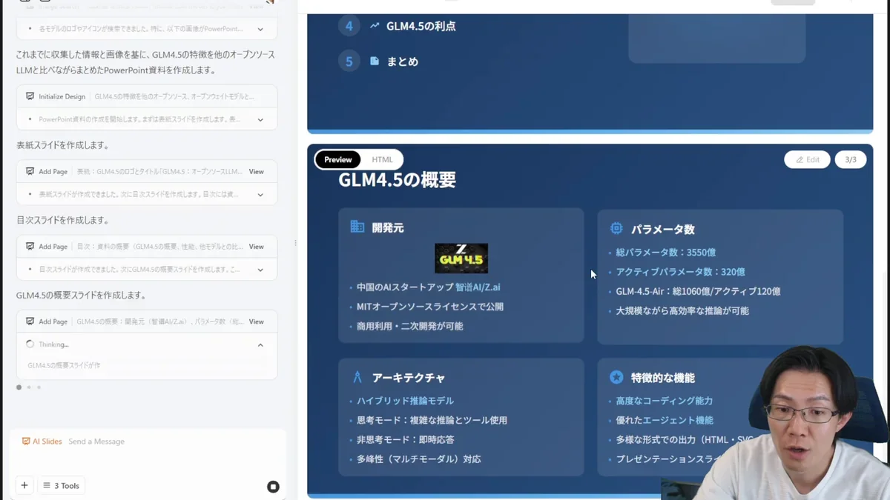Click the 開発元 building icon

click(357, 227)
